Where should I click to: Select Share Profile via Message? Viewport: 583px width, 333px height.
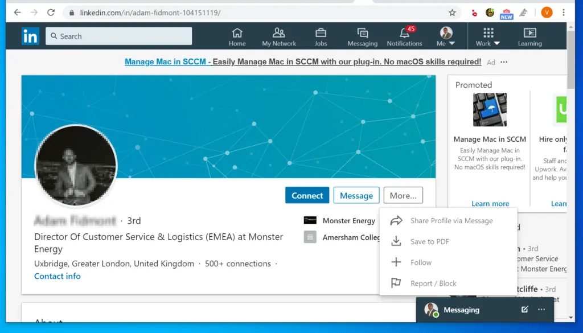click(448, 220)
